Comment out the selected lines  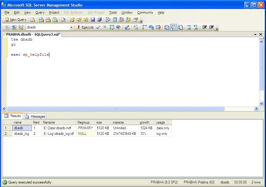pos(189,27)
